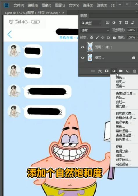This screenshot has width=138, height=196.
Task: Select 图层 panel tab
Action: [84, 16]
